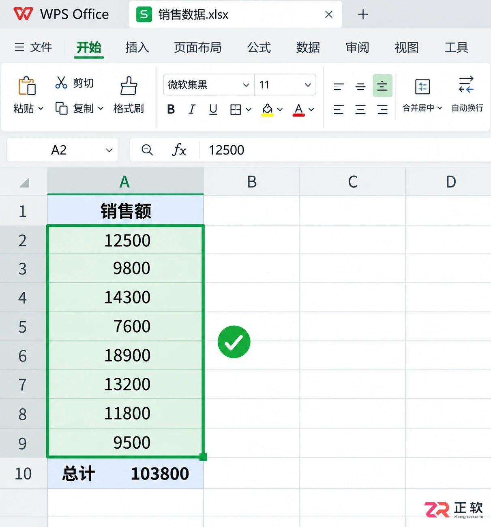Open the 公式 tab
This screenshot has width=491, height=527.
click(x=259, y=47)
